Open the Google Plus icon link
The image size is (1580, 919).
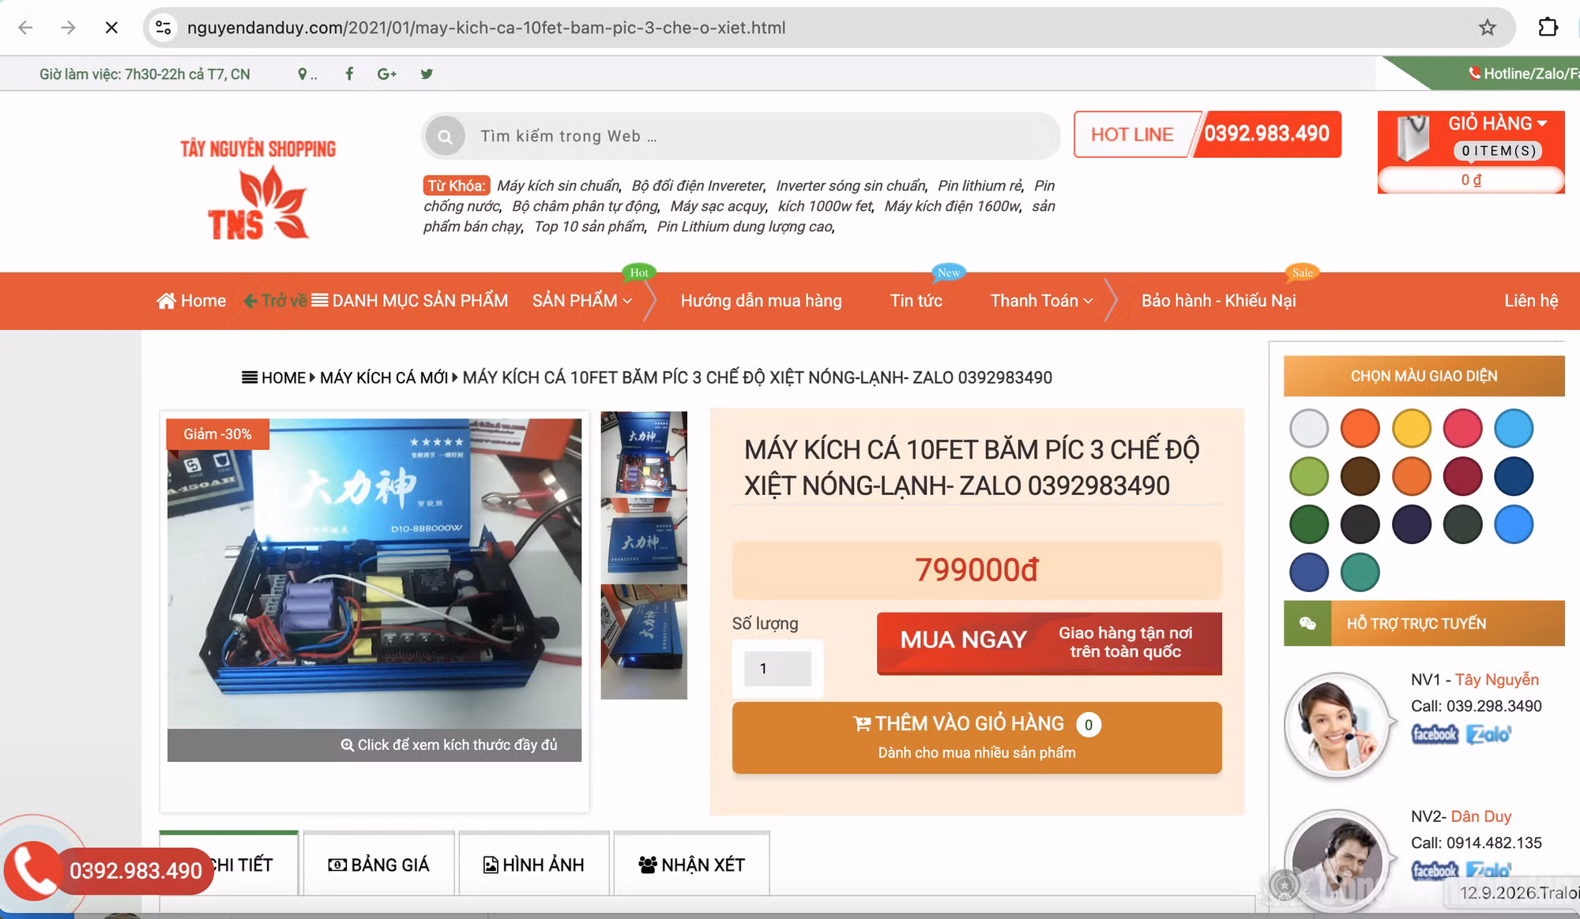pyautogui.click(x=387, y=73)
